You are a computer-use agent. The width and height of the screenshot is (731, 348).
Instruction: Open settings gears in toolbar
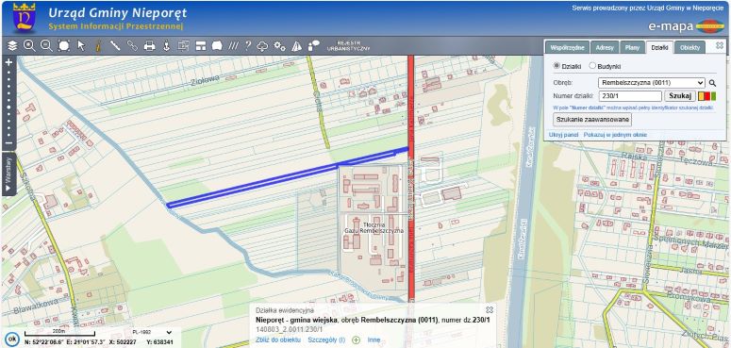pos(279,45)
